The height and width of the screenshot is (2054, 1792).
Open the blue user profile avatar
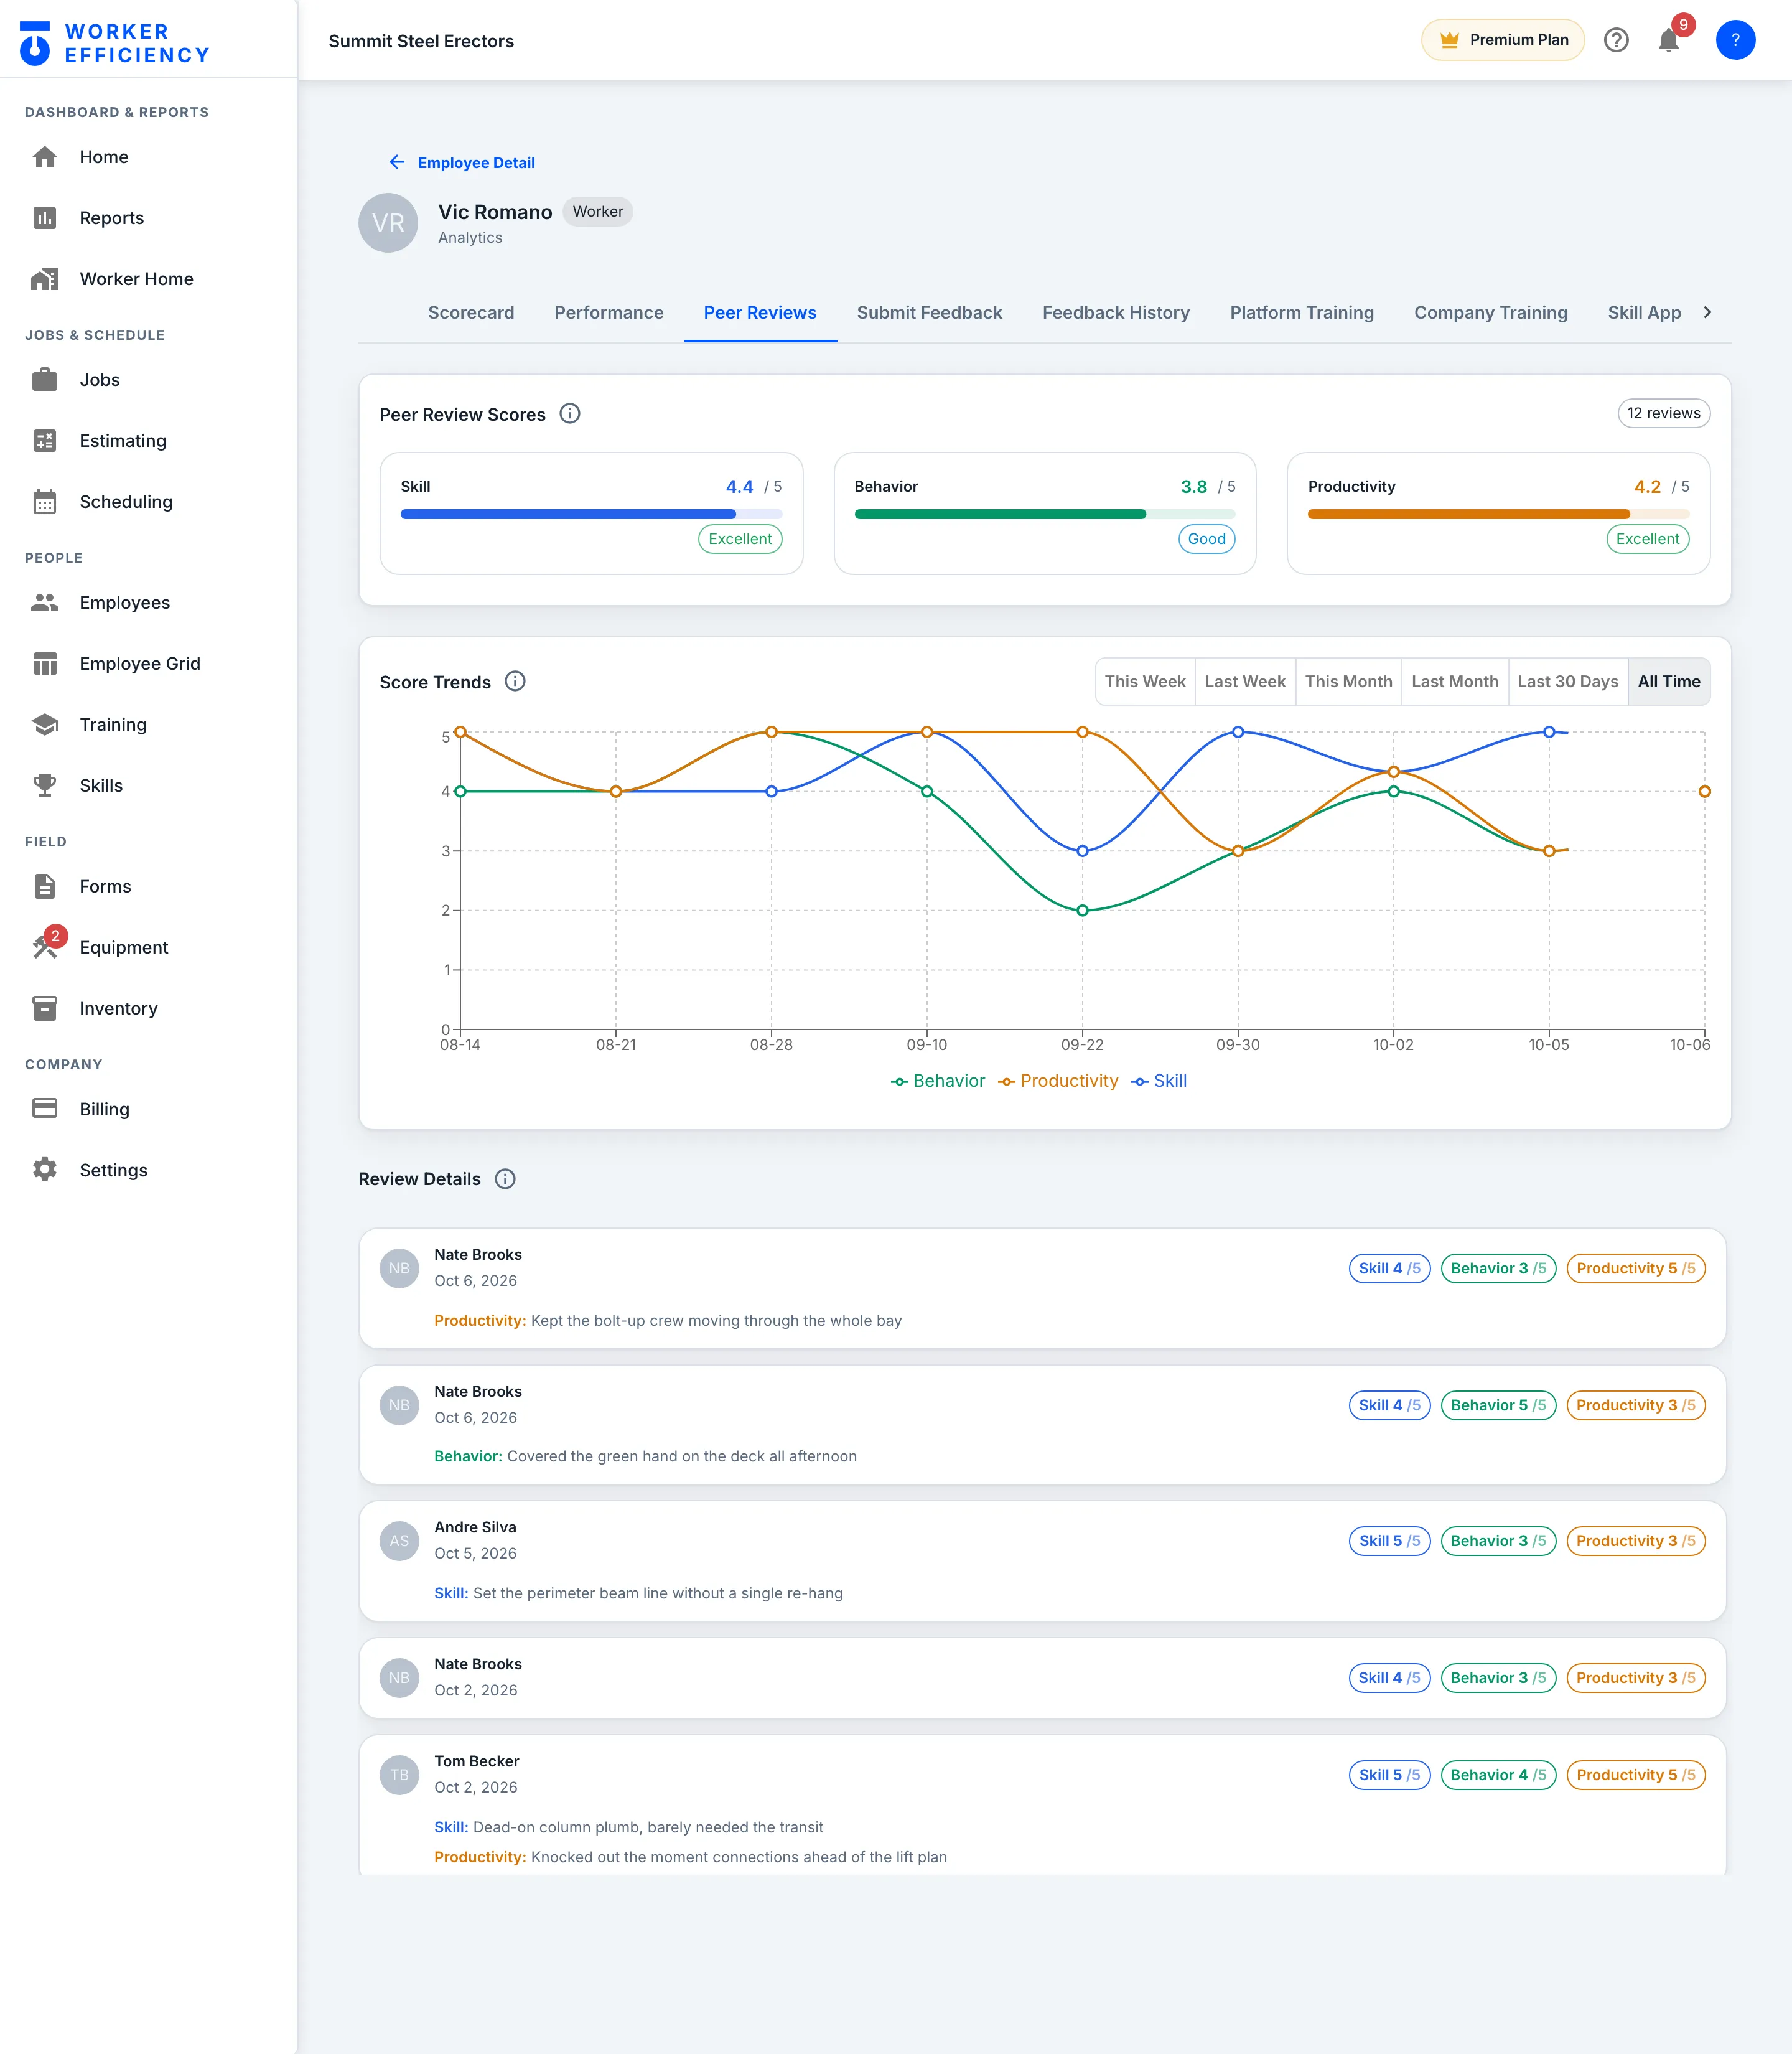(x=1735, y=40)
